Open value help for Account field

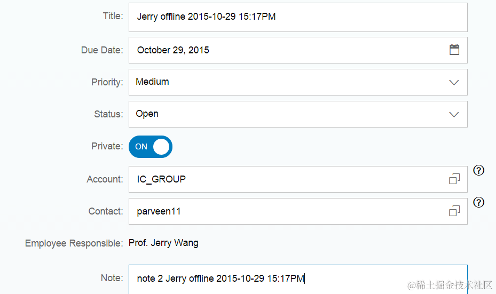(x=454, y=179)
